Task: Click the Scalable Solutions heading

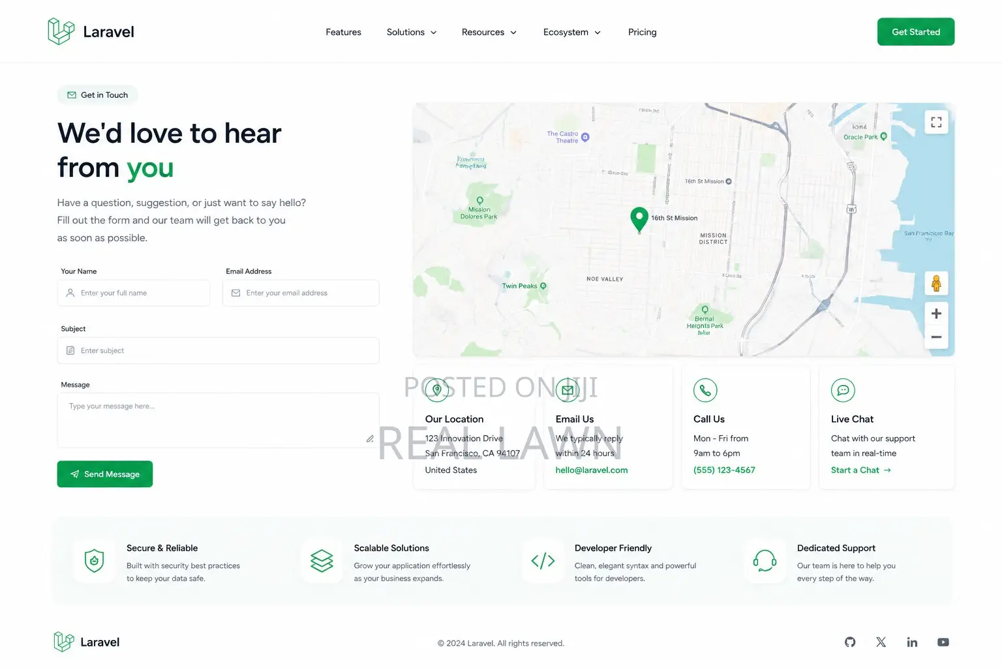Action: coord(391,548)
